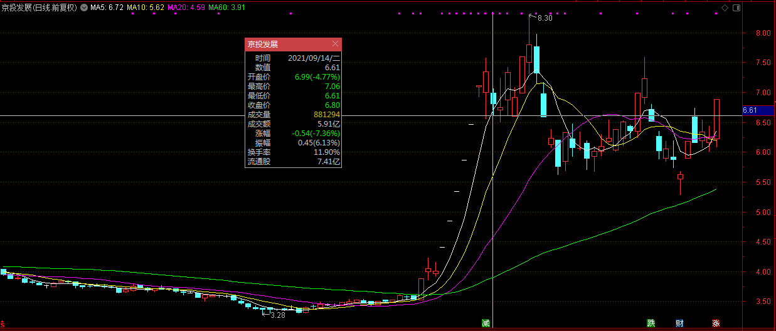Click the 换手率 11.90% row in popup
Screen dimensions: 776x331
point(294,152)
